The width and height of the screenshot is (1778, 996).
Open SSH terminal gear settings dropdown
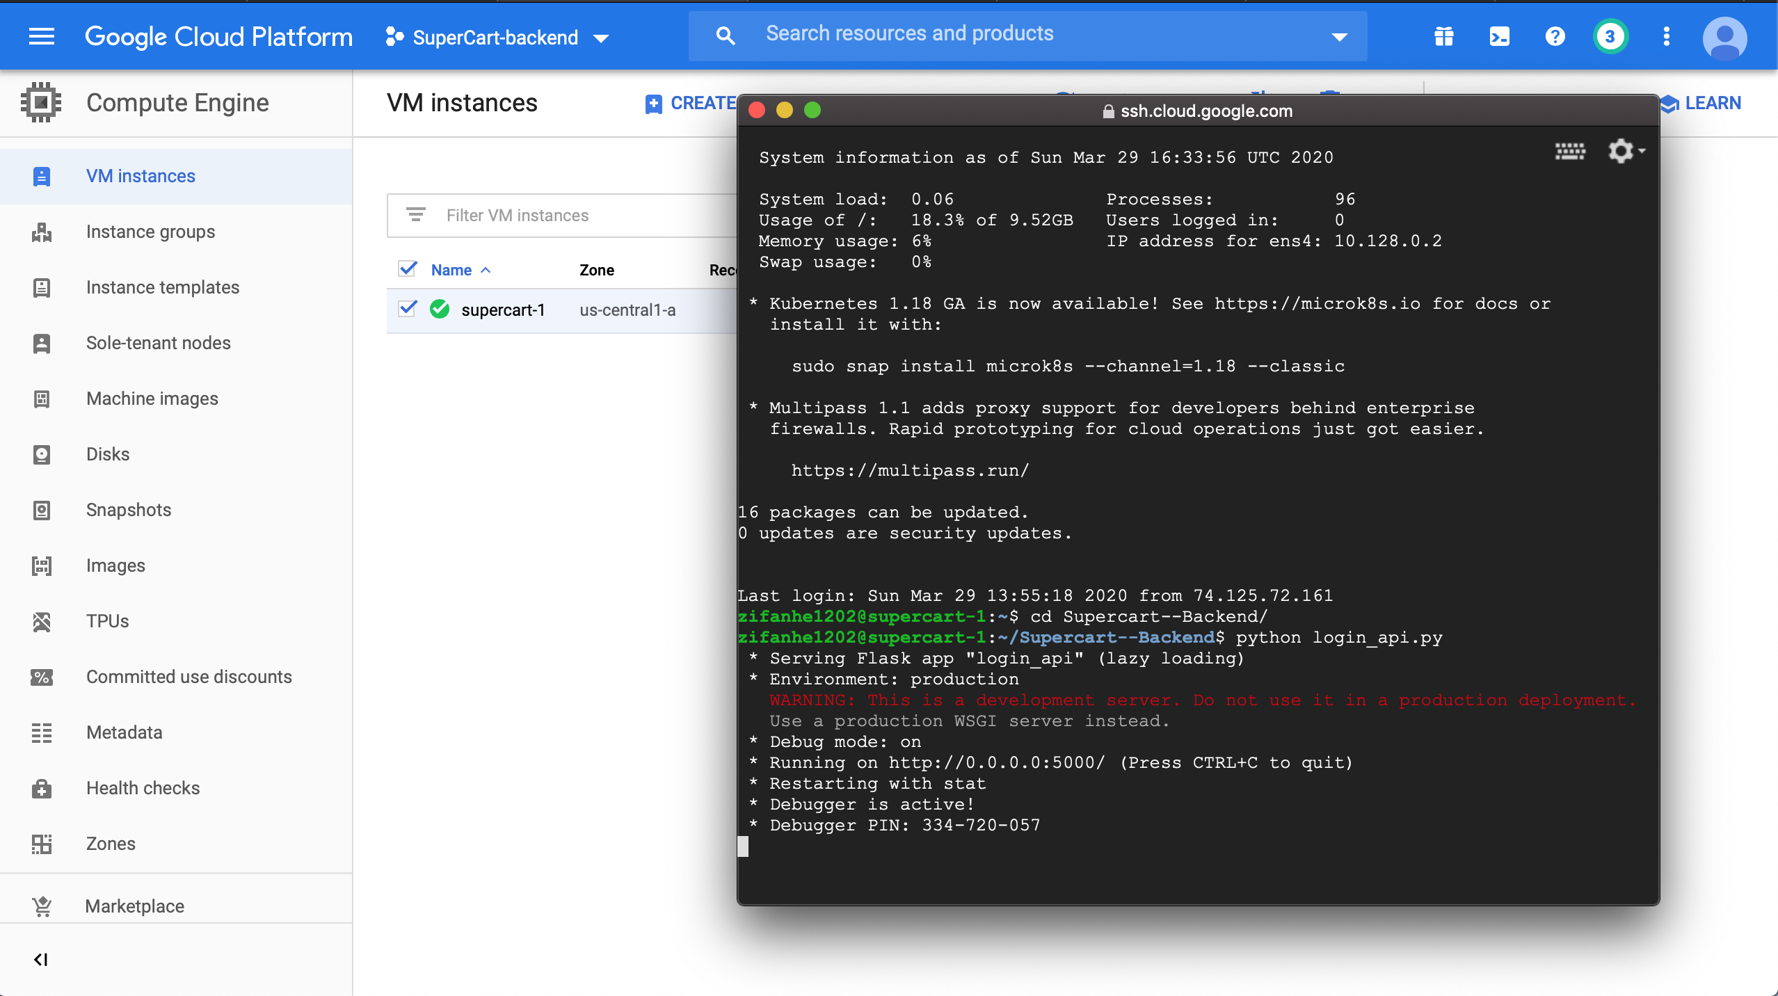(x=1626, y=151)
